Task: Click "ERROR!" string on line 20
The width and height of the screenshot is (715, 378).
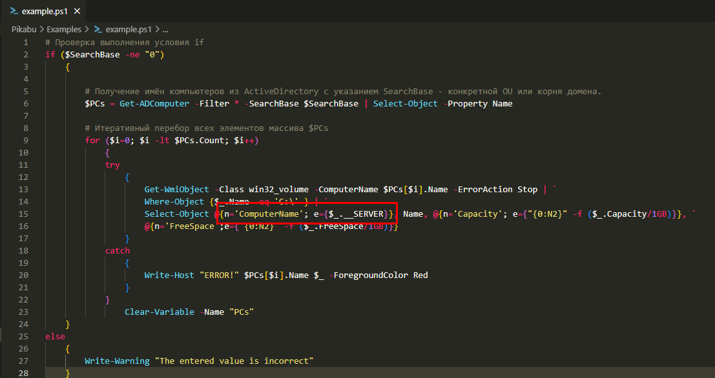Action: pos(219,275)
